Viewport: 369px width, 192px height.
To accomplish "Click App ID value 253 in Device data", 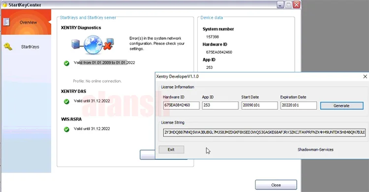I will coord(209,67).
